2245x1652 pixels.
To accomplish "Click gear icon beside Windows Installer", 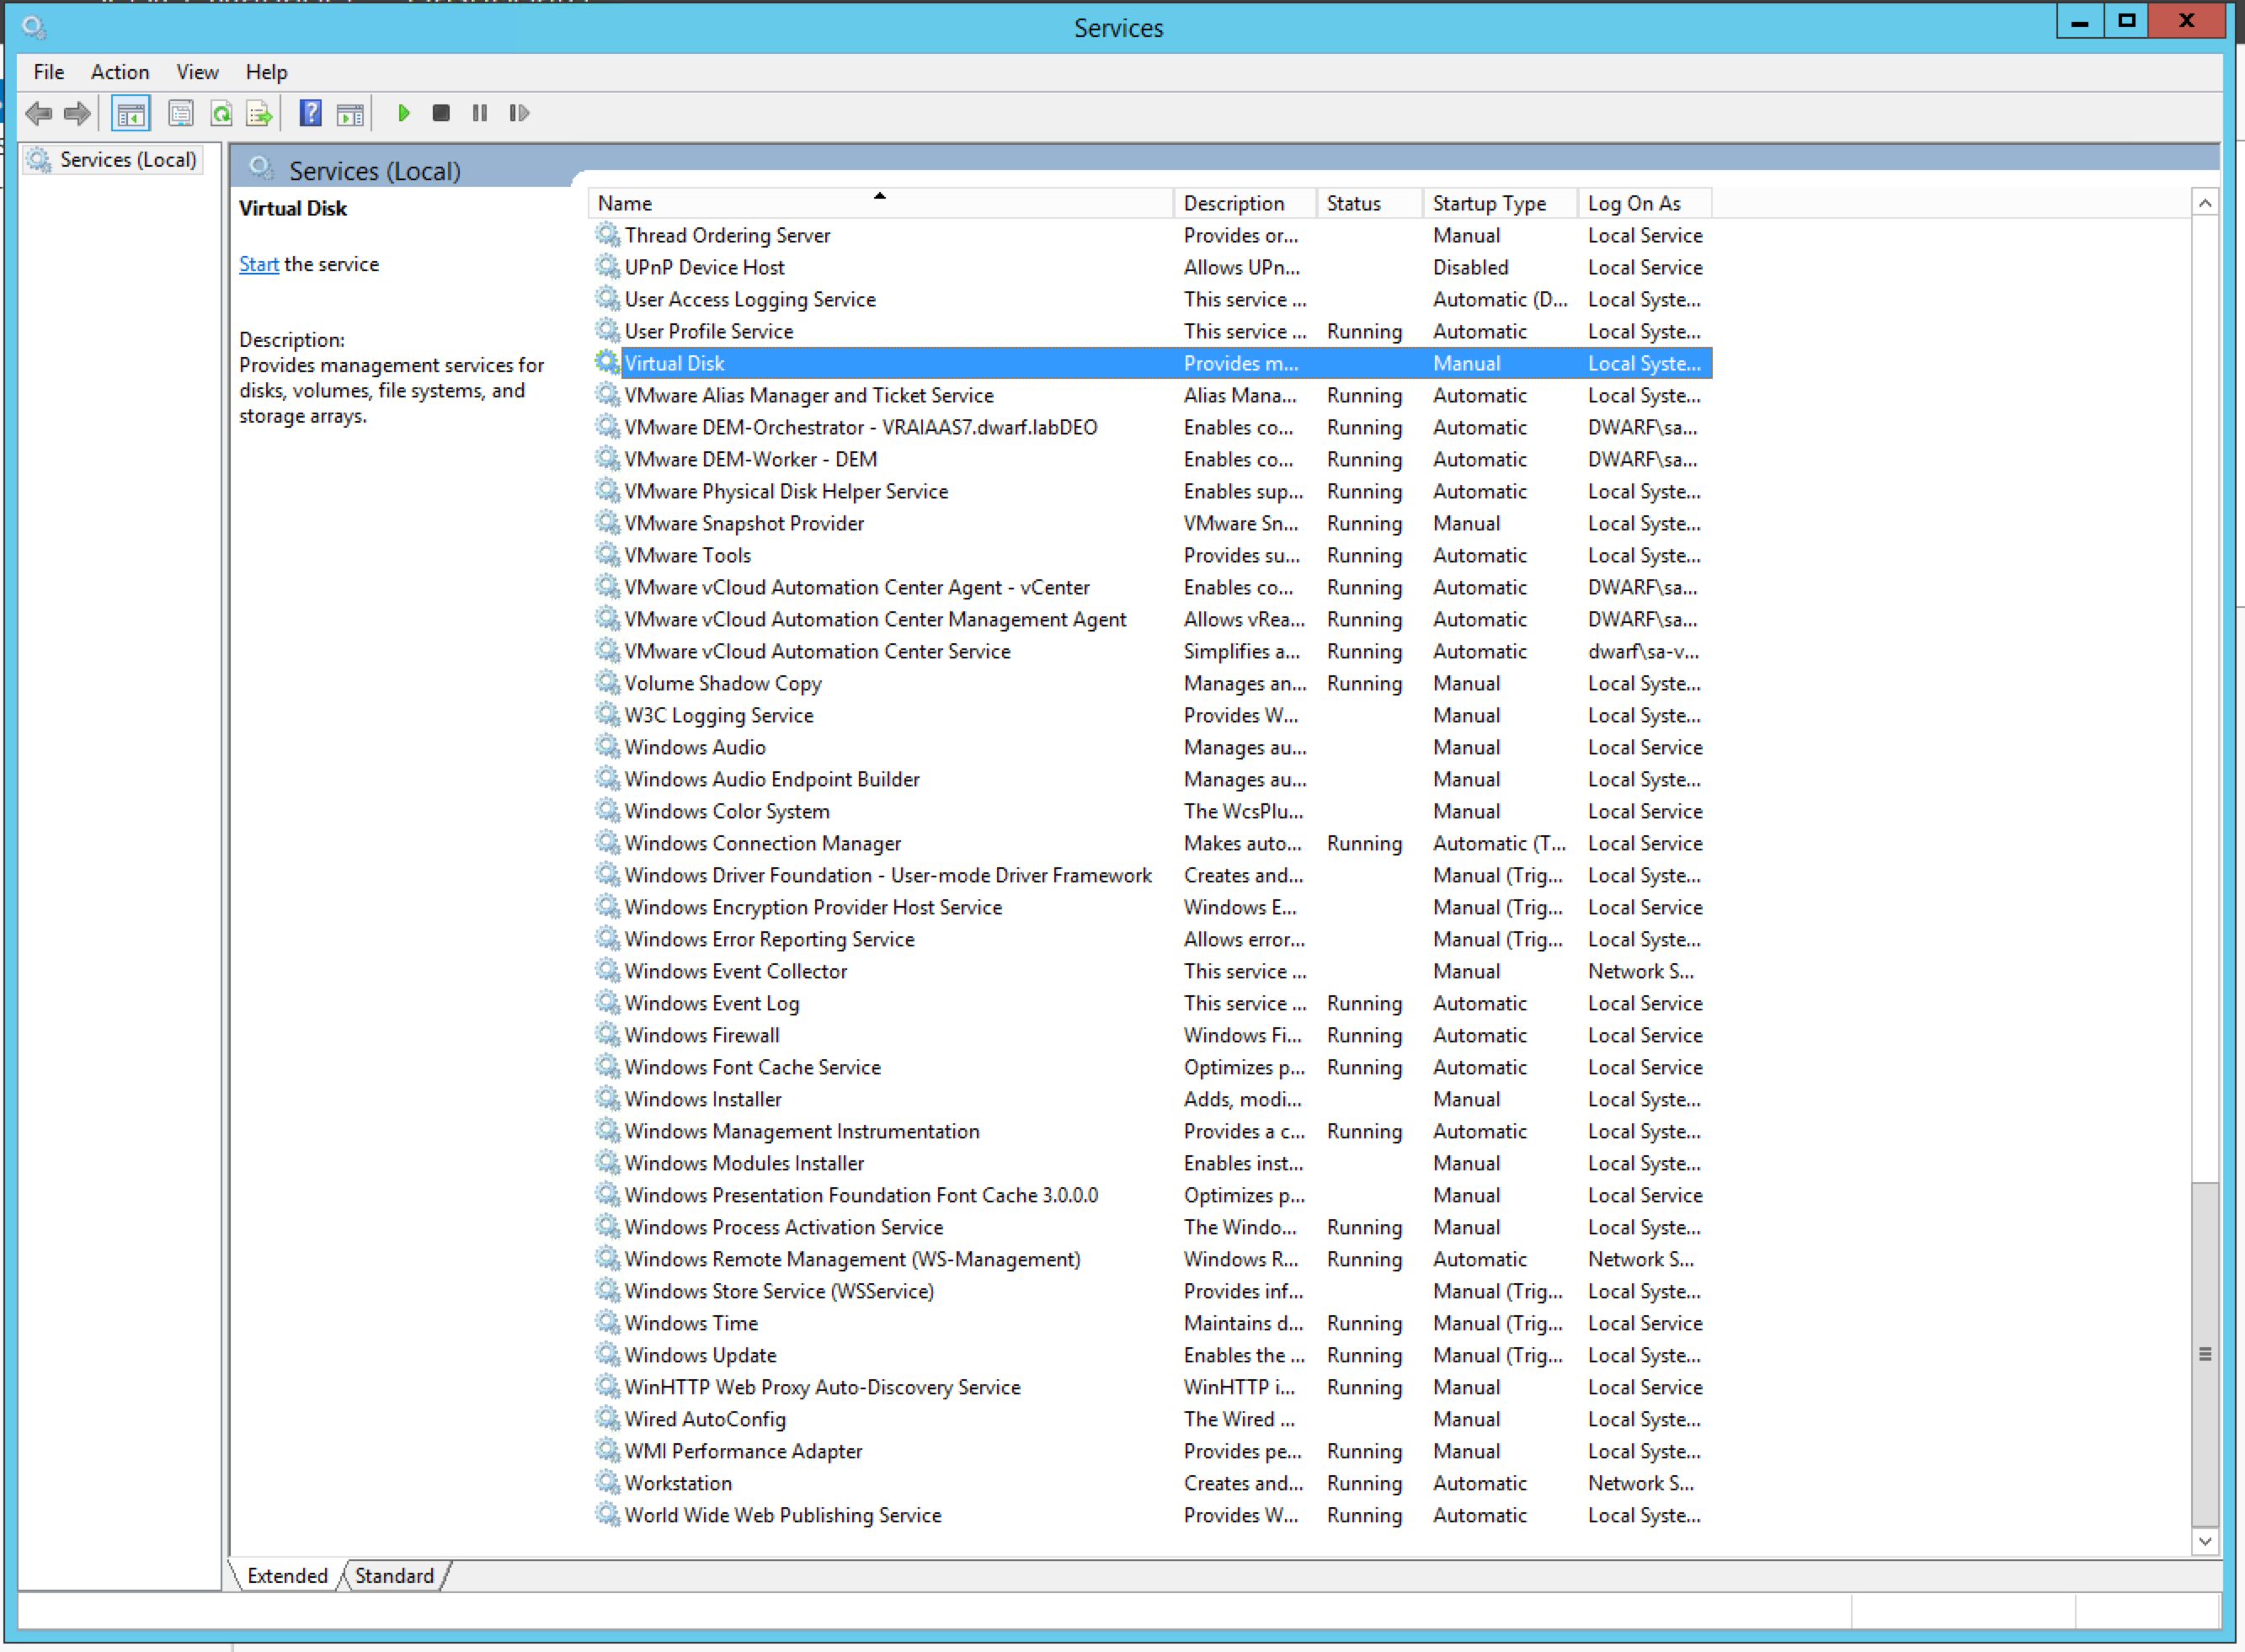I will pyautogui.click(x=607, y=1098).
